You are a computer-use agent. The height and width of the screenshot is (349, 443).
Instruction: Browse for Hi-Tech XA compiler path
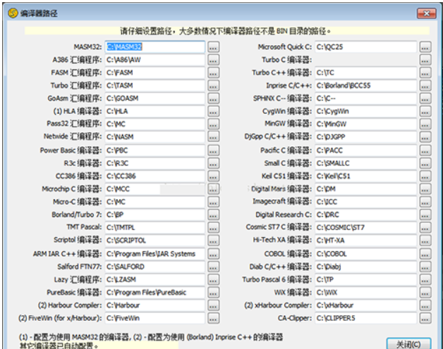pyautogui.click(x=425, y=241)
